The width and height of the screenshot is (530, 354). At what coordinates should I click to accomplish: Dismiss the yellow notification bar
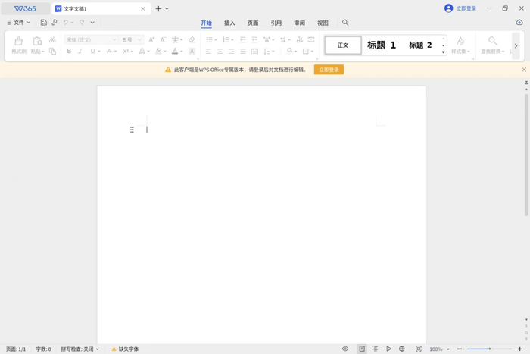[523, 70]
